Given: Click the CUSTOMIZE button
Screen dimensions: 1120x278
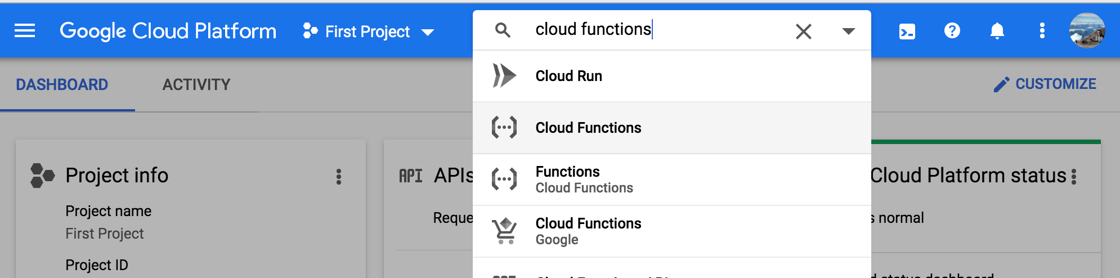Looking at the screenshot, I should tap(1045, 84).
